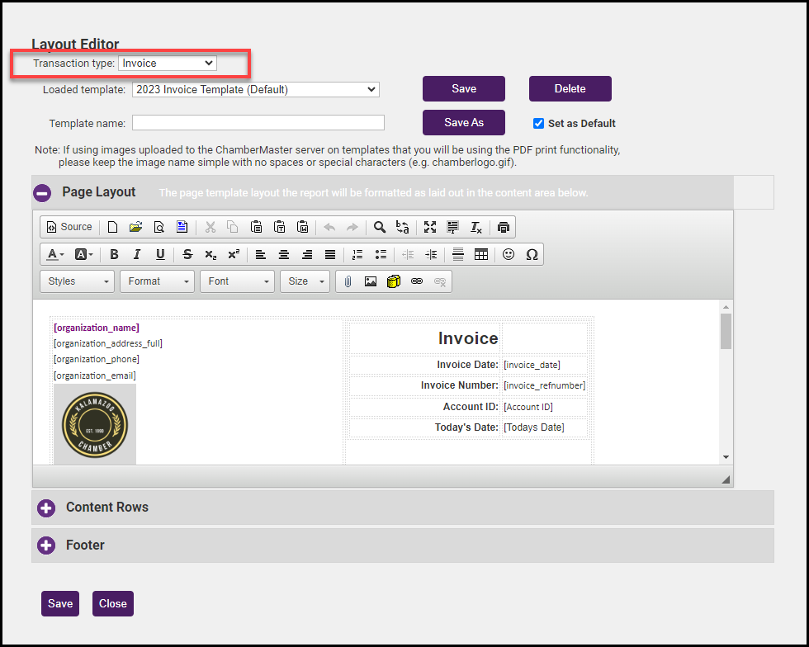Viewport: 809px width, 647px height.
Task: Open the Font dropdown in the editor
Action: click(239, 281)
